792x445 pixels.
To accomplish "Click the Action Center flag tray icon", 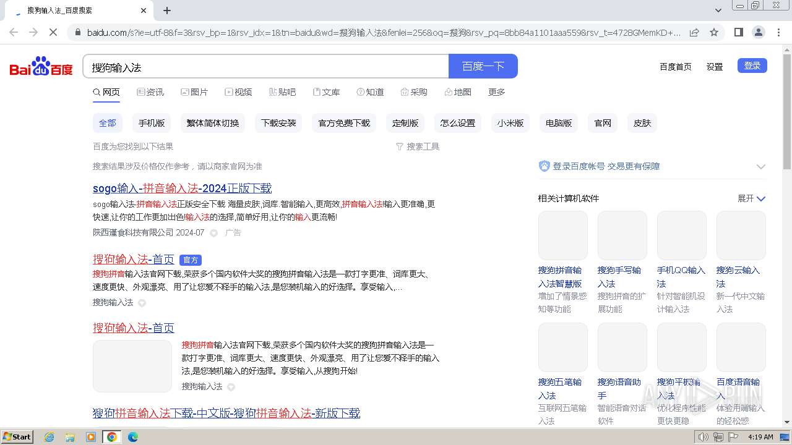I will pyautogui.click(x=733, y=437).
